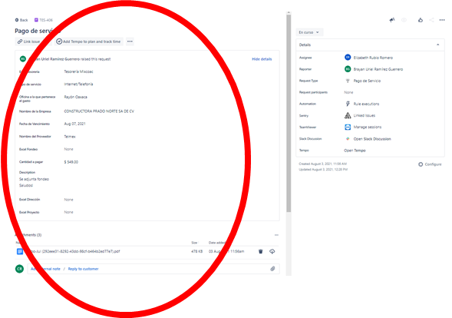Toggle the watch eye icon
Image resolution: width=452 pixels, height=318 pixels.
click(404, 20)
